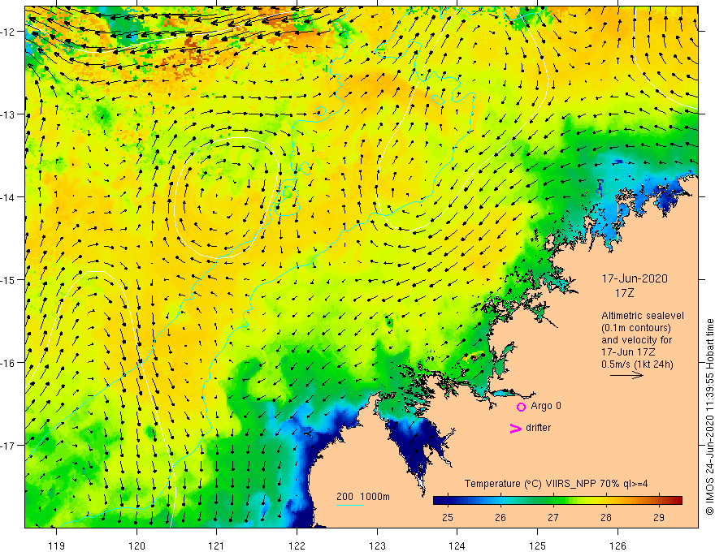This screenshot has height=552, width=715.
Task: Click the magenta drifter arrow symbol
Action: [516, 428]
